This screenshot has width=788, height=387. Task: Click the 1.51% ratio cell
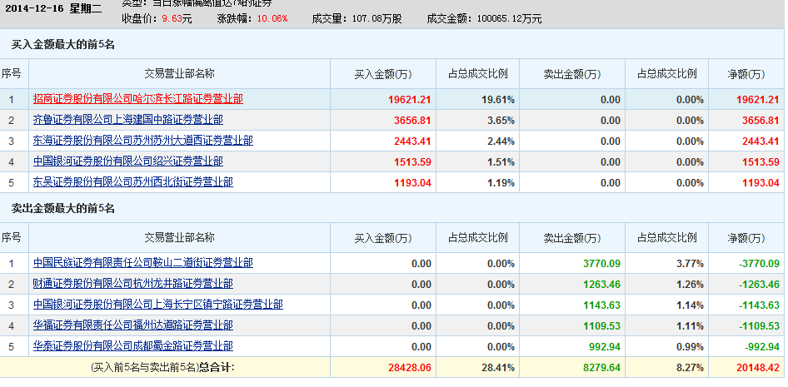point(501,162)
